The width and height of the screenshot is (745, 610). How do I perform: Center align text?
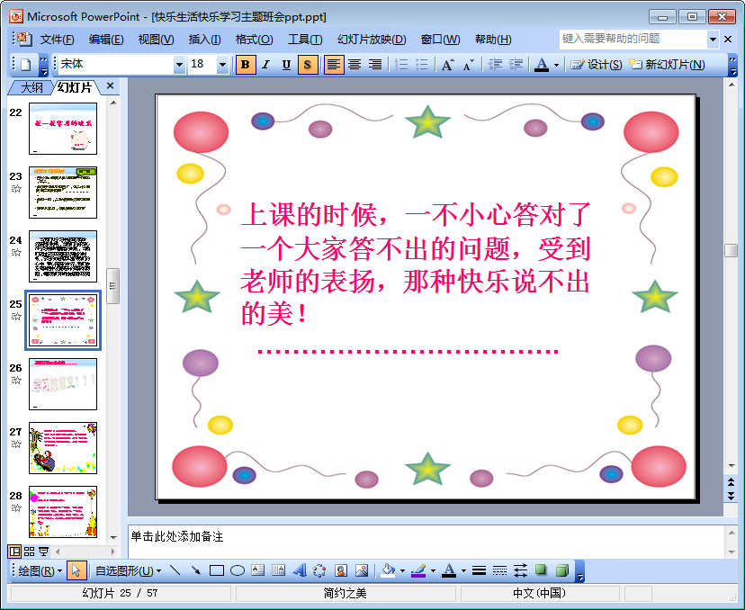[355, 64]
